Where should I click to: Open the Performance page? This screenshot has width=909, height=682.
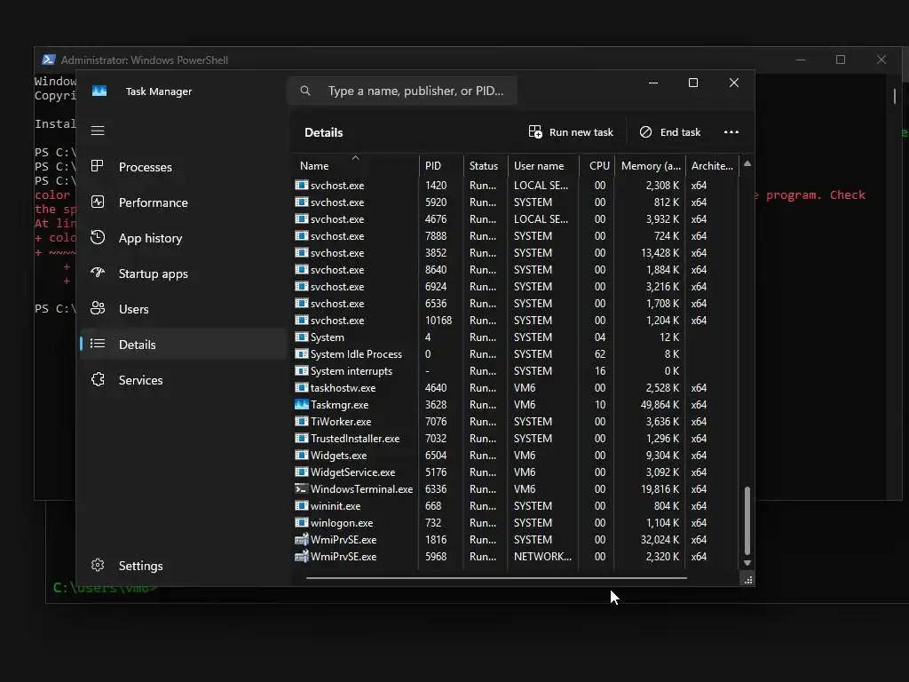183,202
